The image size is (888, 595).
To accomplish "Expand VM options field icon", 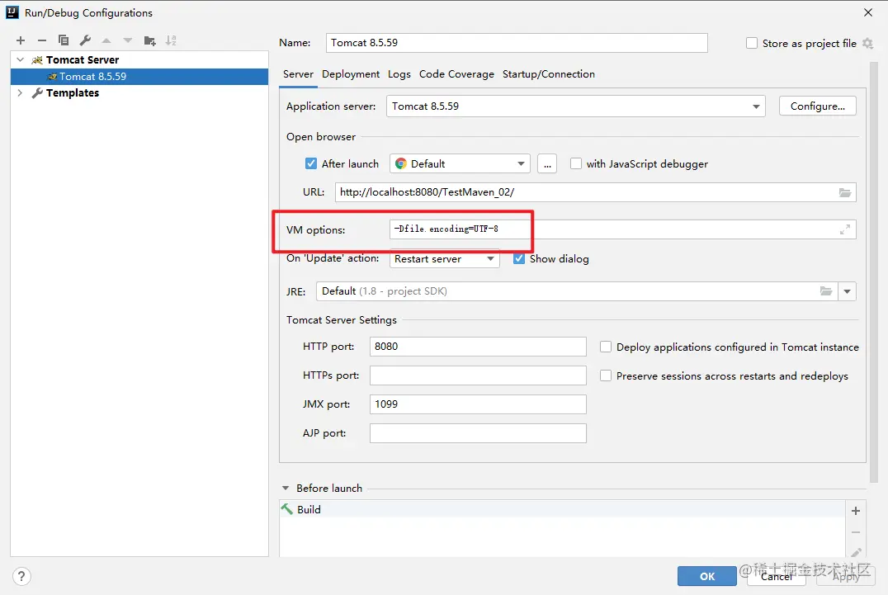I will pyautogui.click(x=845, y=229).
